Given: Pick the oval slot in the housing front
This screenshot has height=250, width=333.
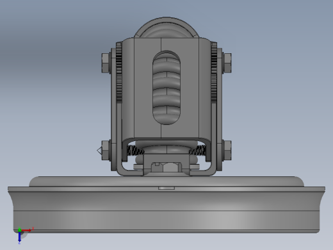Looking at the screenshot, I should [166, 88].
